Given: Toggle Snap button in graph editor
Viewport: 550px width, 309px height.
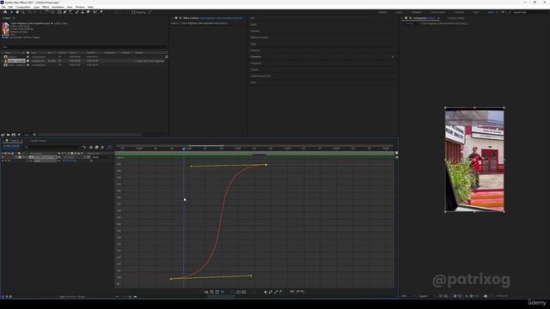Looking at the screenshot, I should (x=223, y=292).
